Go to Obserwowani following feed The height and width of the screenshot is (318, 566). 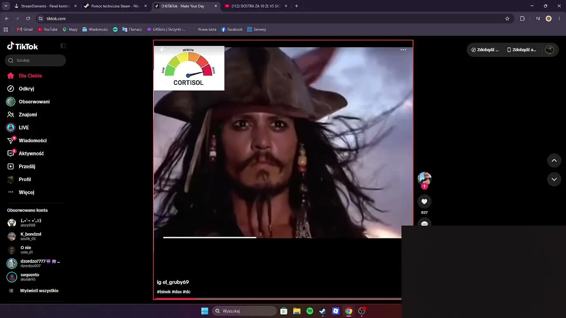[x=28, y=102]
